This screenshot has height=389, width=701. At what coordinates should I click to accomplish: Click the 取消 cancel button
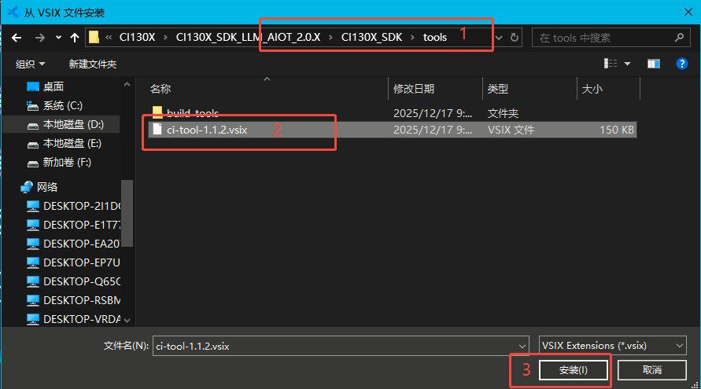[651, 369]
